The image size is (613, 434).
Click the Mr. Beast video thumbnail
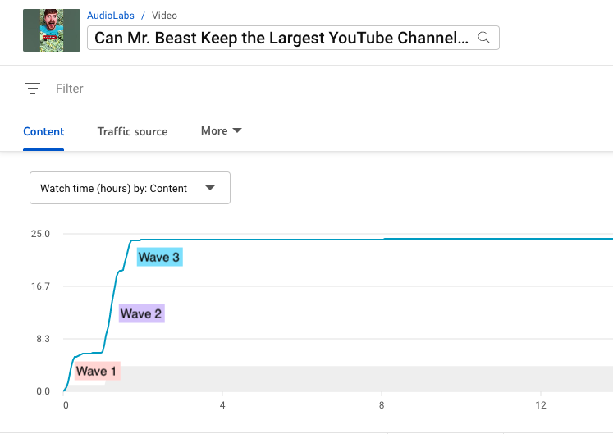point(52,30)
